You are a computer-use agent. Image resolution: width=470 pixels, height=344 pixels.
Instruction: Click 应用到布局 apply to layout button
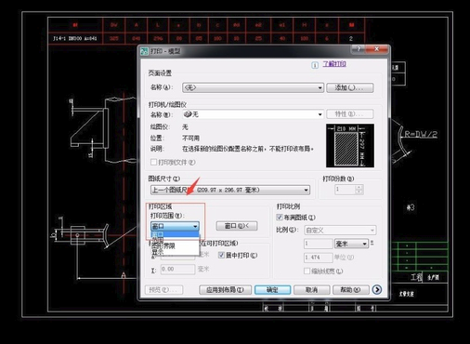(225, 290)
